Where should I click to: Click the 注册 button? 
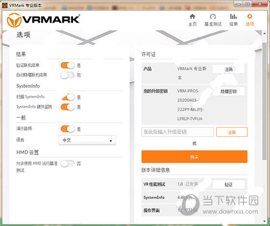[x=232, y=132]
